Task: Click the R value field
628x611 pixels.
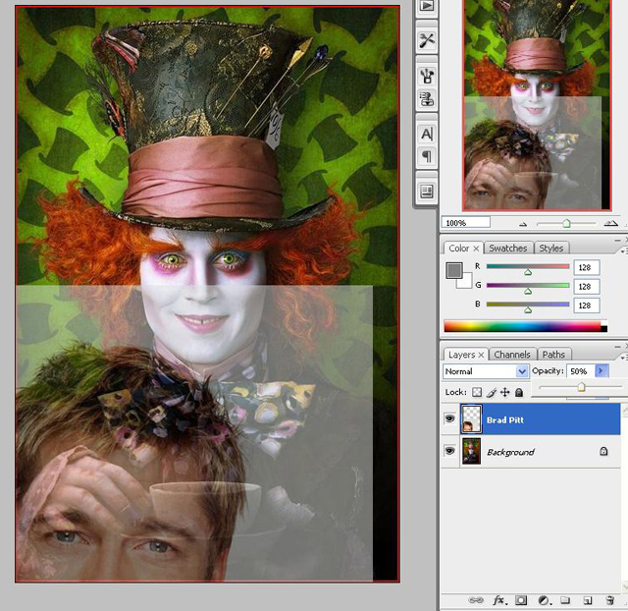Action: pyautogui.click(x=587, y=267)
